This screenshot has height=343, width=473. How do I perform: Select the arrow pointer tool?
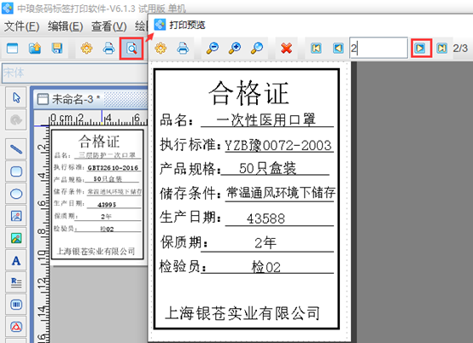16,97
